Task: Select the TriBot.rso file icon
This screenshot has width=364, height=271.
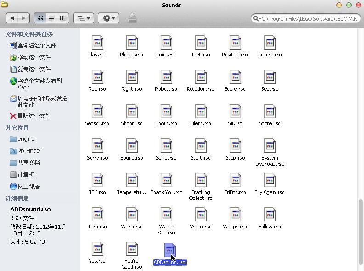Action: (235, 180)
